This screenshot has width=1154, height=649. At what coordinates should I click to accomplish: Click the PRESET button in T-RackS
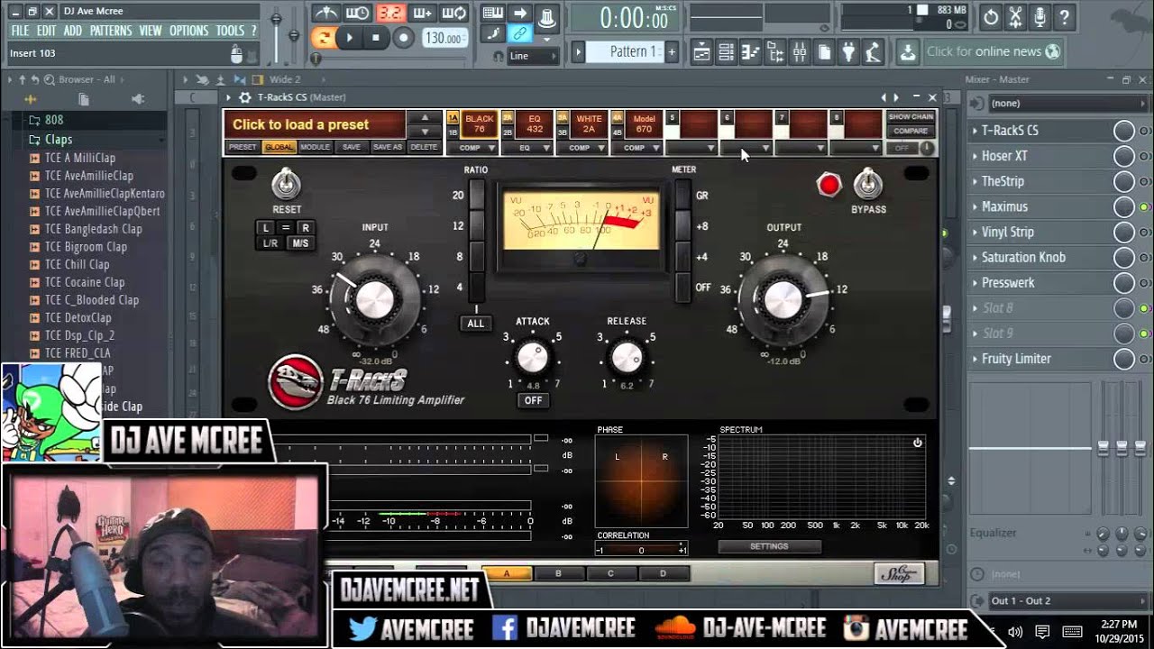tap(243, 147)
